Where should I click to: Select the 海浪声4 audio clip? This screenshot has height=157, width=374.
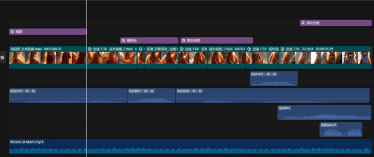[x=324, y=113]
